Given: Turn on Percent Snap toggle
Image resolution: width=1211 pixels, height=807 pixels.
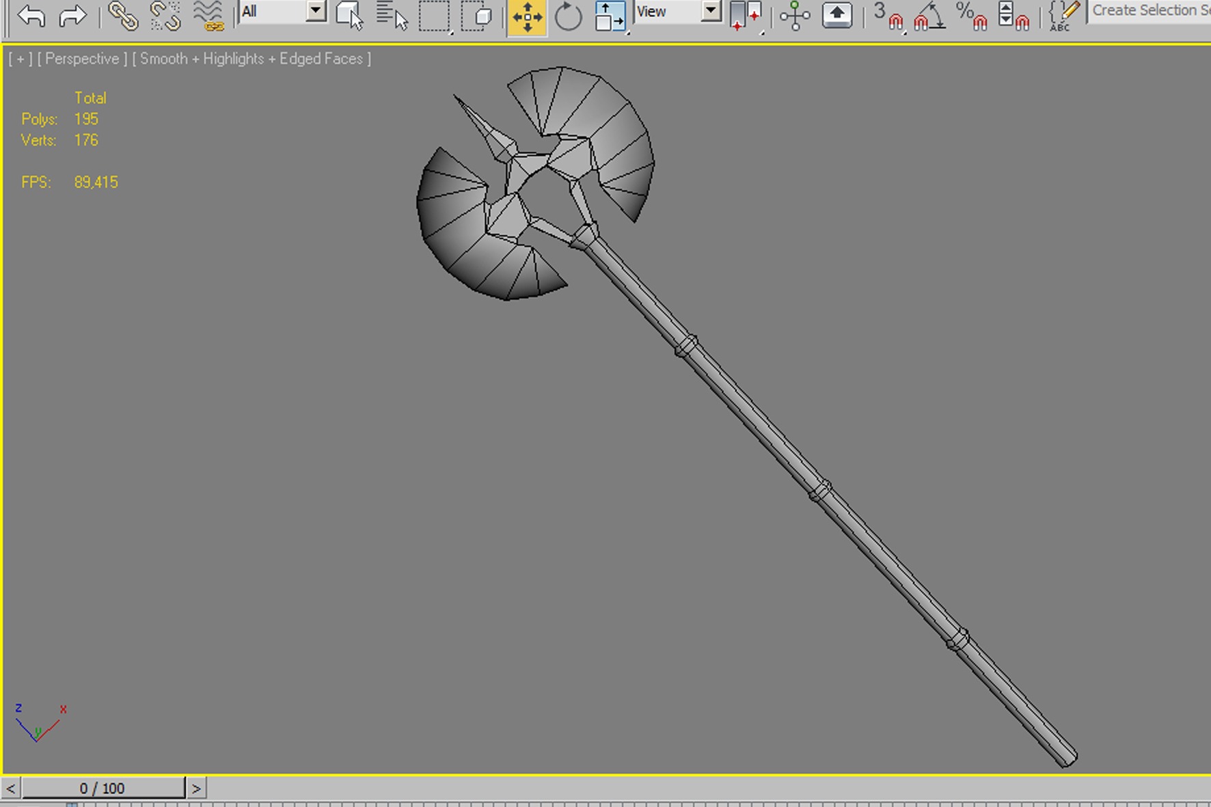Looking at the screenshot, I should (972, 16).
